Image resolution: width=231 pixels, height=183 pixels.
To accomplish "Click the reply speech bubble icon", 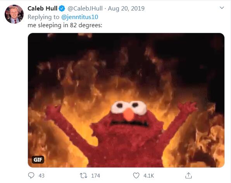I will [x=31, y=176].
